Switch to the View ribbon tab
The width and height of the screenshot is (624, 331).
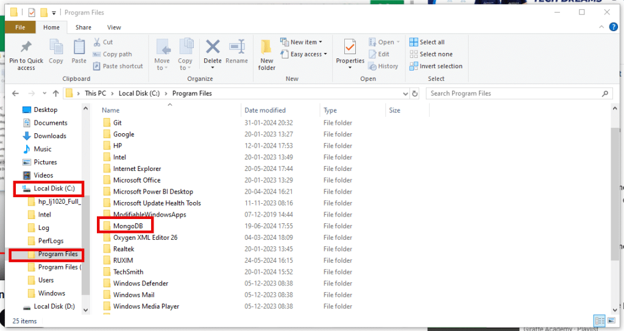point(114,27)
